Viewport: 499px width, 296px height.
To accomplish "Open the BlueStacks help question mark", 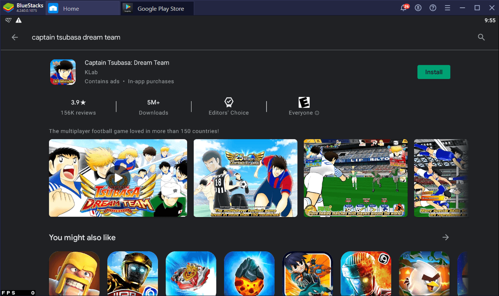I will point(433,8).
